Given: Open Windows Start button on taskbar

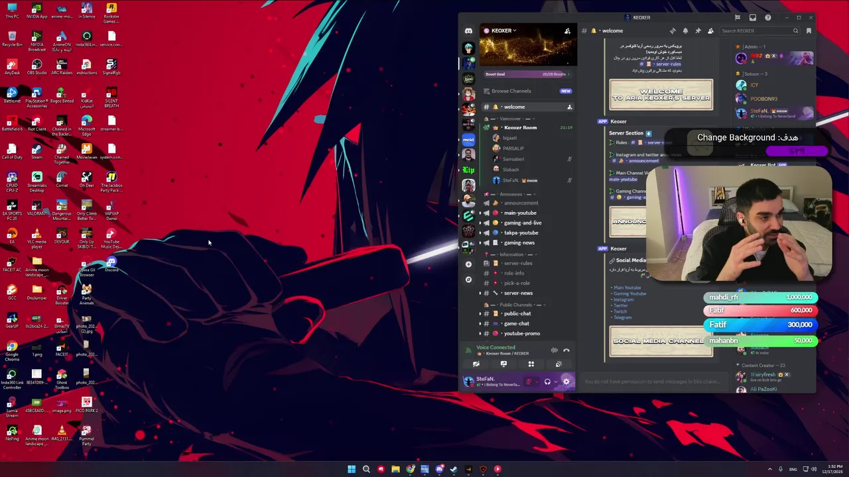Looking at the screenshot, I should 352,469.
